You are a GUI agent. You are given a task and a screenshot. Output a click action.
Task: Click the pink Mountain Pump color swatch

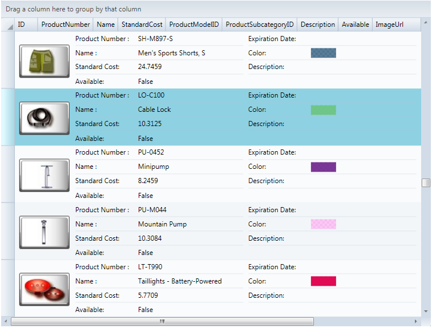pyautogui.click(x=323, y=224)
